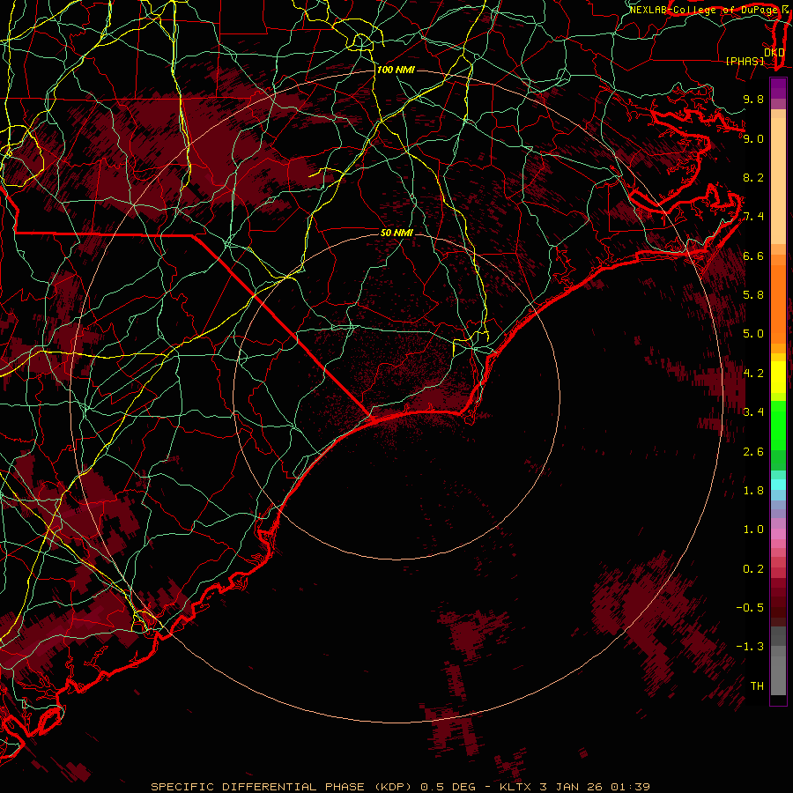
Task: Click the 9.8 value on the color scale
Action: [x=753, y=99]
